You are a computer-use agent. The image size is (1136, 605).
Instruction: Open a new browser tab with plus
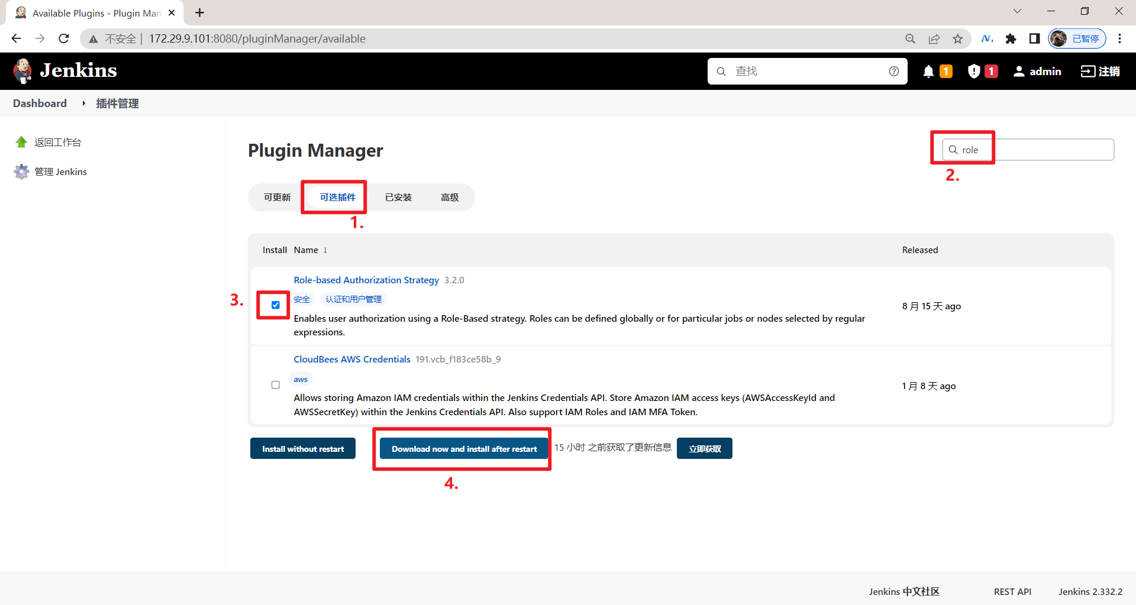click(199, 12)
